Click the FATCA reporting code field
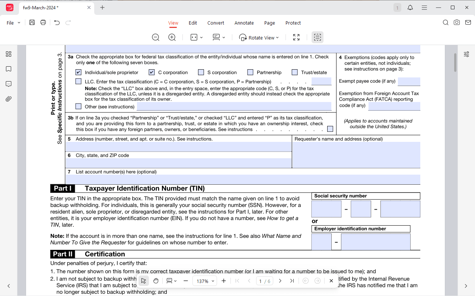This screenshot has width=475, height=296. tap(394, 106)
